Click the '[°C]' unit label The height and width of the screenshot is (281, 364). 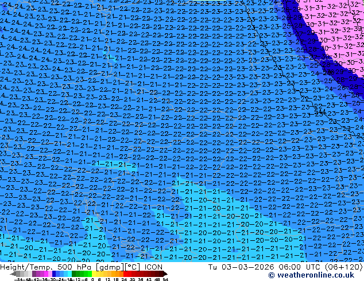(133, 267)
